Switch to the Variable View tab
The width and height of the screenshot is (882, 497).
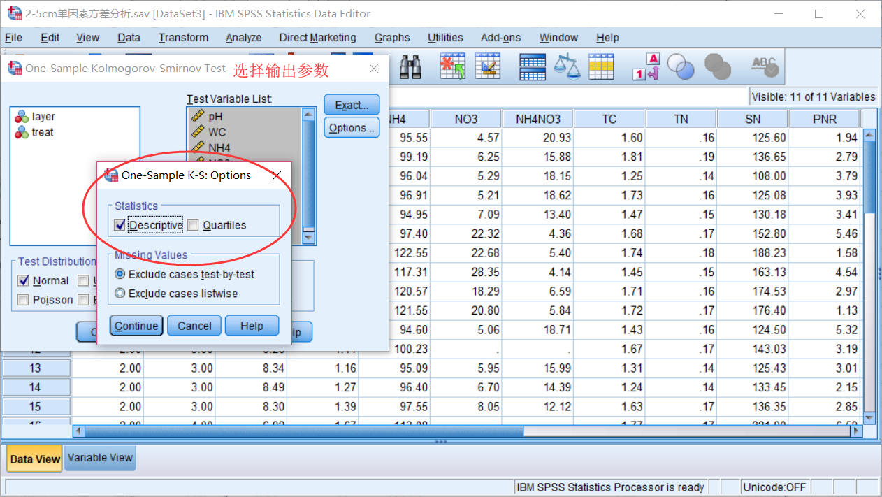(100, 458)
